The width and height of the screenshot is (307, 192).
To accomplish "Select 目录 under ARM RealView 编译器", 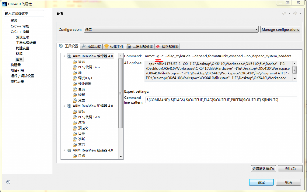I will 82,89.
